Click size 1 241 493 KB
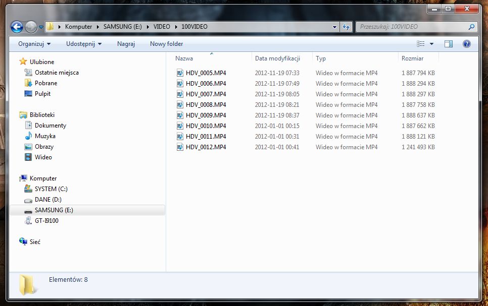 (418, 147)
